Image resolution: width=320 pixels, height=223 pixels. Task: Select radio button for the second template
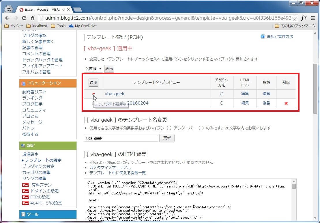point(93,103)
